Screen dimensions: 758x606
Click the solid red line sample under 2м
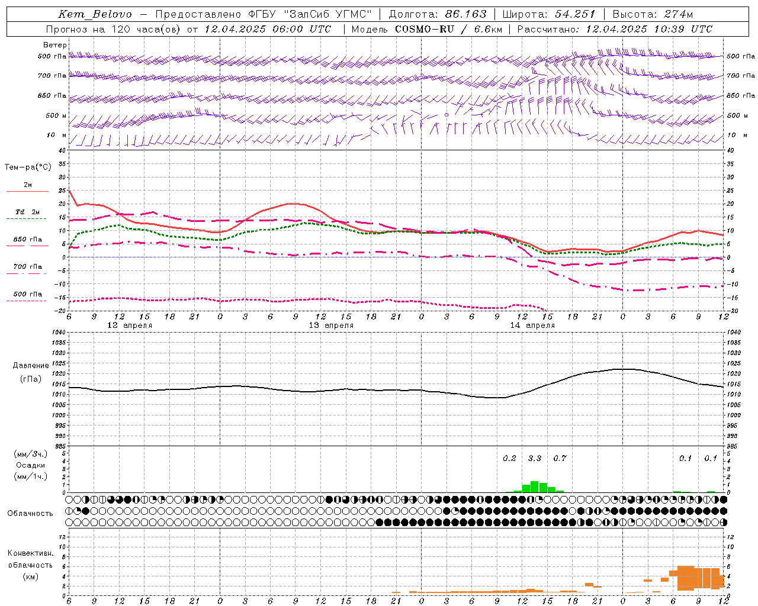click(27, 192)
